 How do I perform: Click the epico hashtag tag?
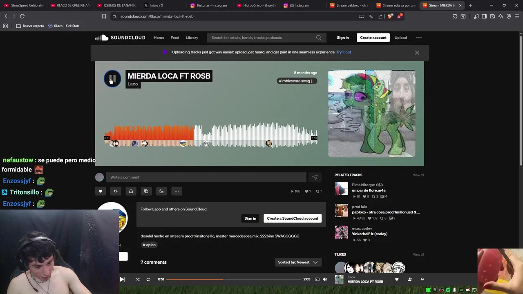click(x=149, y=245)
